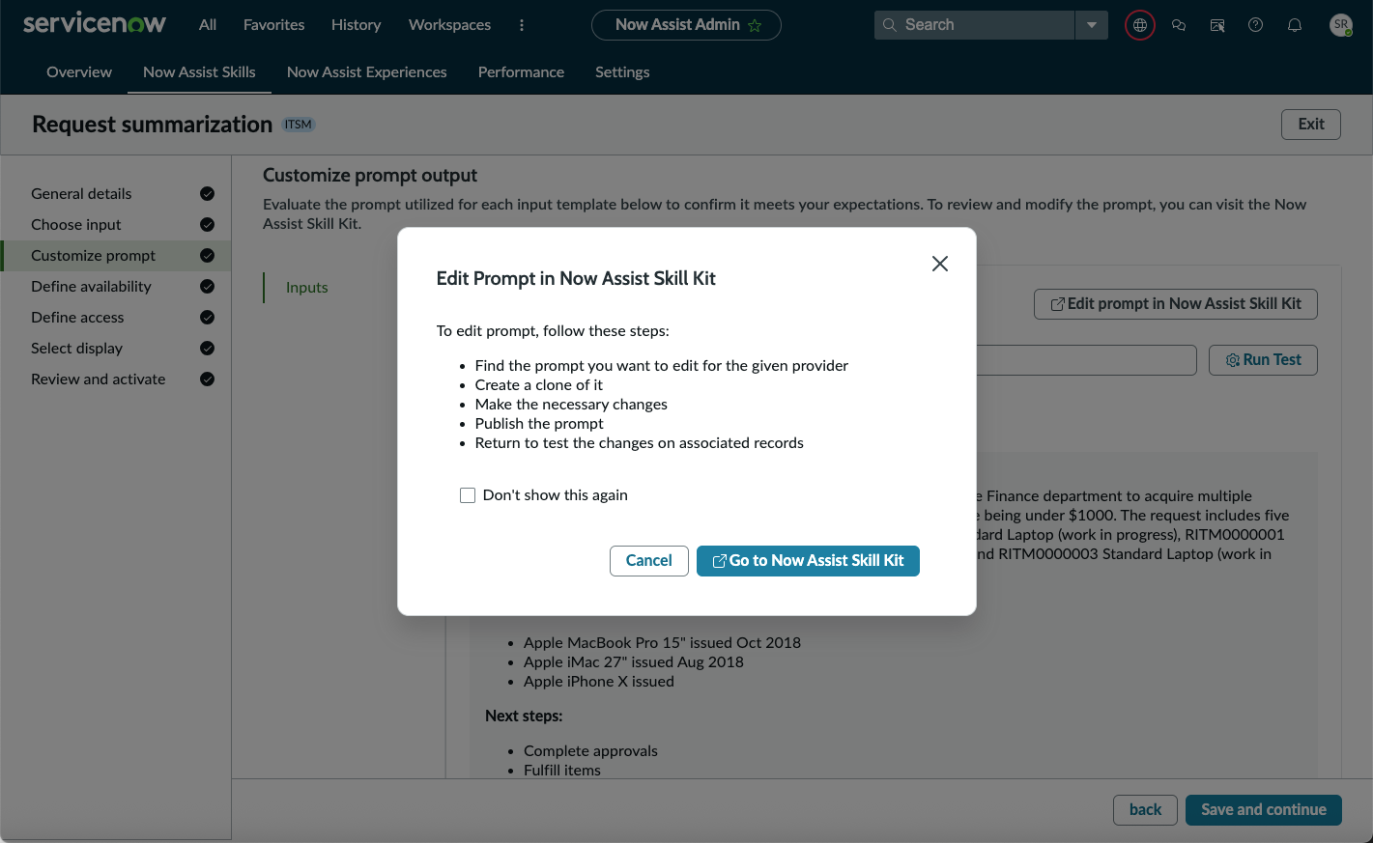Open the SR user avatar menu

tap(1341, 25)
